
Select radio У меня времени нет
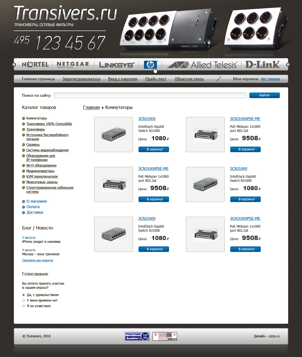coord(24,300)
